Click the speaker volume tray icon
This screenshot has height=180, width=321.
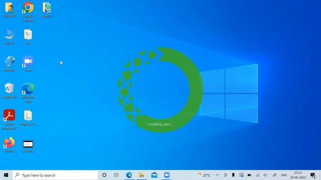(265, 175)
